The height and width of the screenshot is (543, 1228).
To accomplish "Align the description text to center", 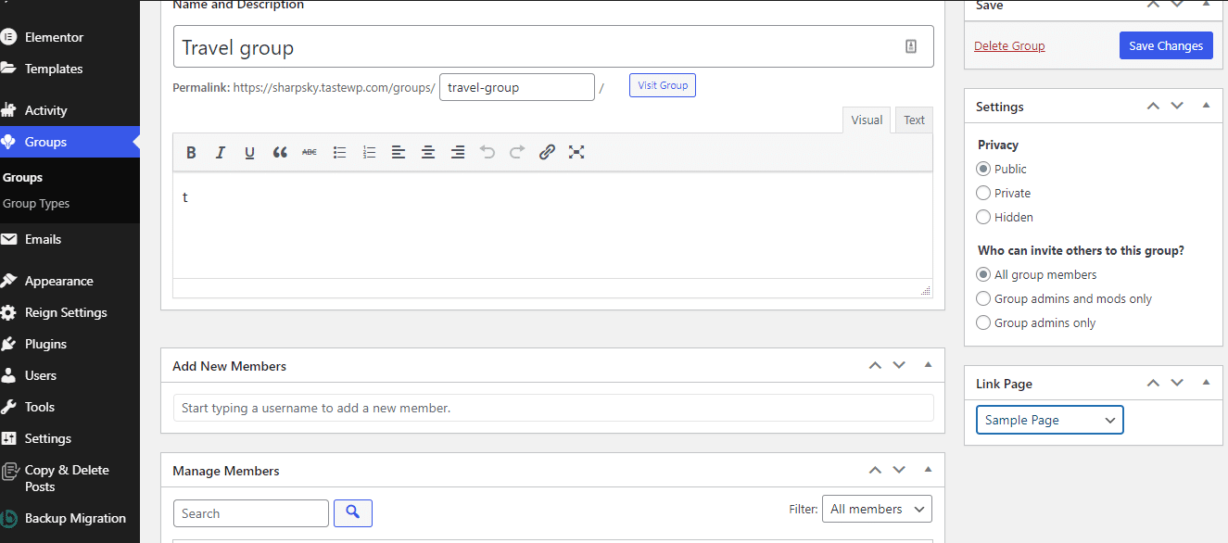I will [428, 152].
